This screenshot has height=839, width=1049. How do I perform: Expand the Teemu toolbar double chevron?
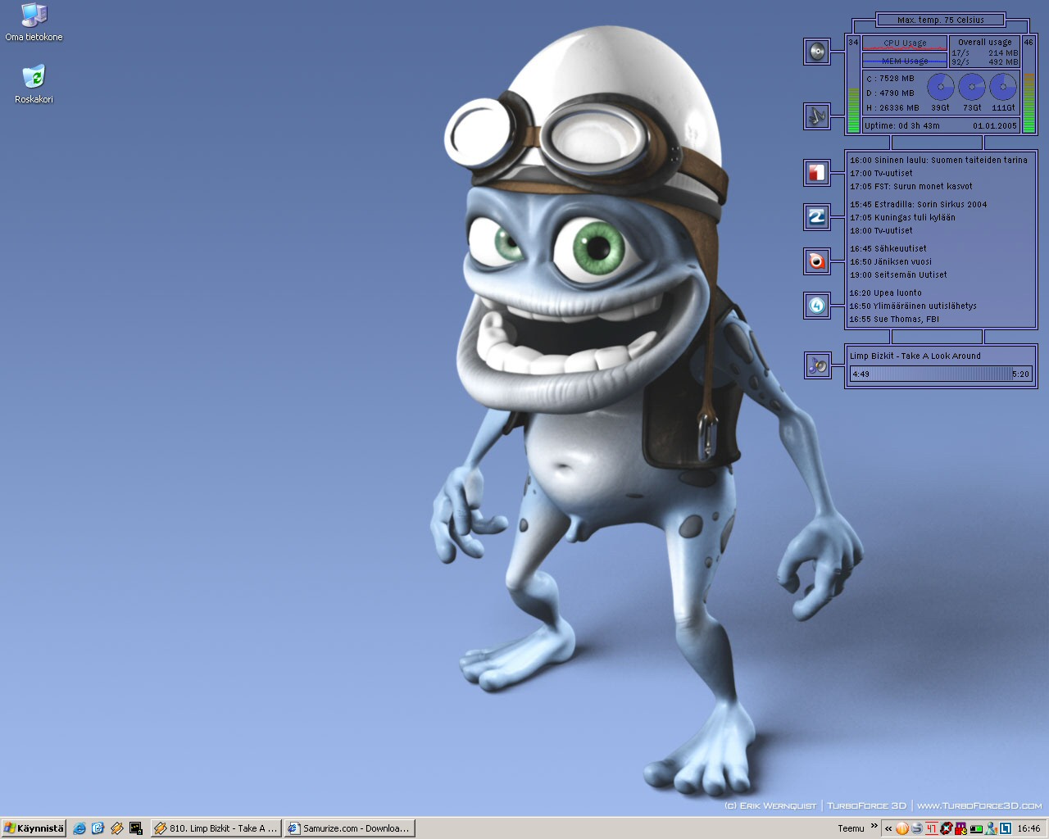point(874,826)
